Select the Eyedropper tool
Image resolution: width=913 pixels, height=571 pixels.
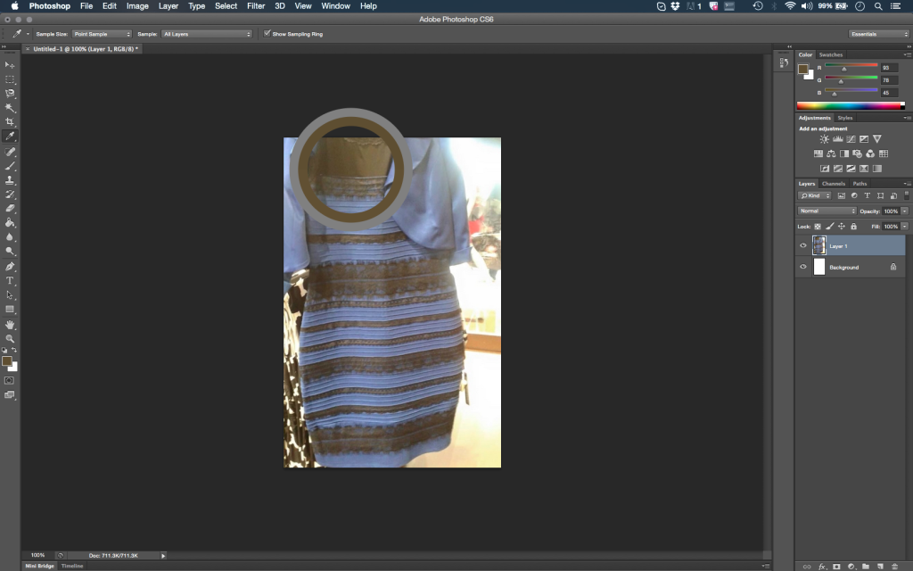pos(11,136)
